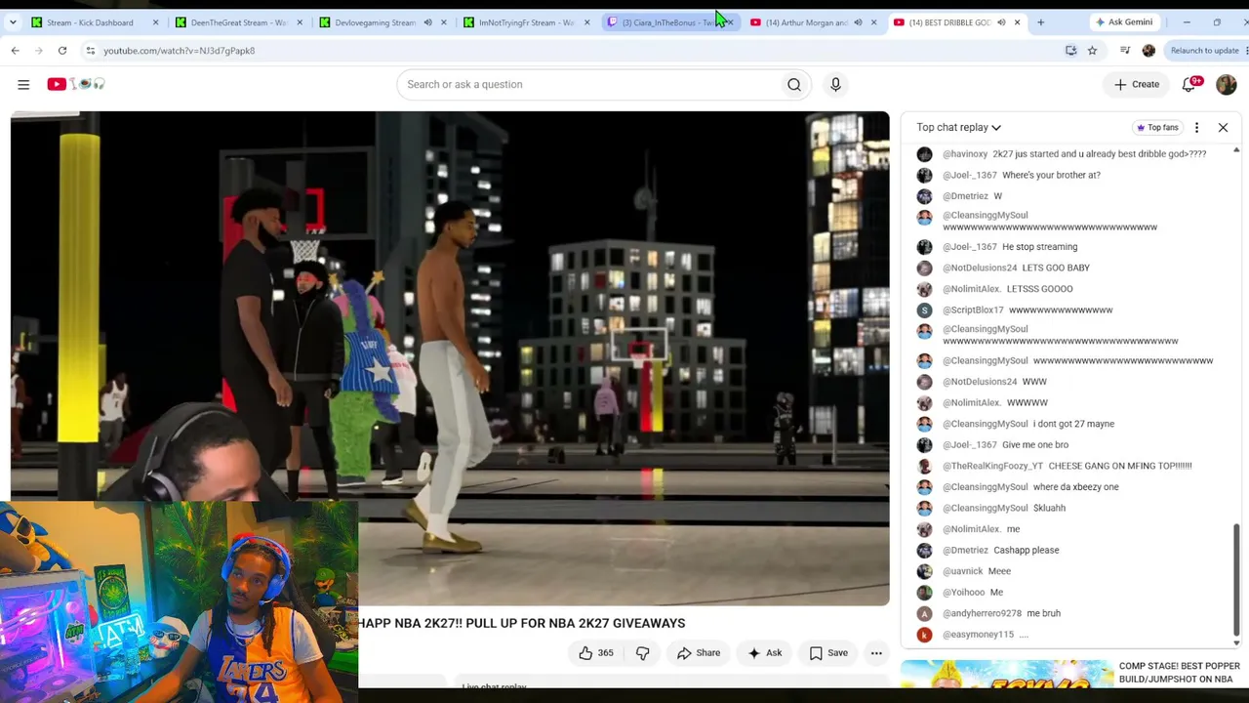View site information in address bar

[91, 51]
